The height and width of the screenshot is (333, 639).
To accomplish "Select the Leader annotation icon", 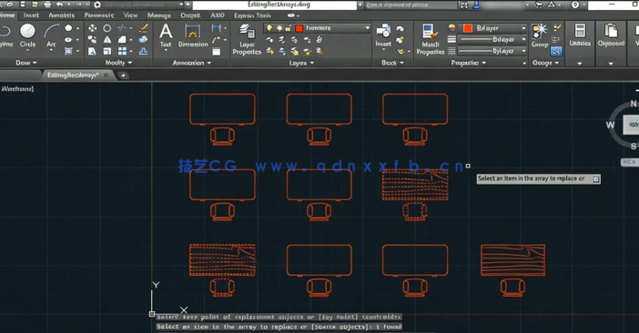I will pos(217,39).
